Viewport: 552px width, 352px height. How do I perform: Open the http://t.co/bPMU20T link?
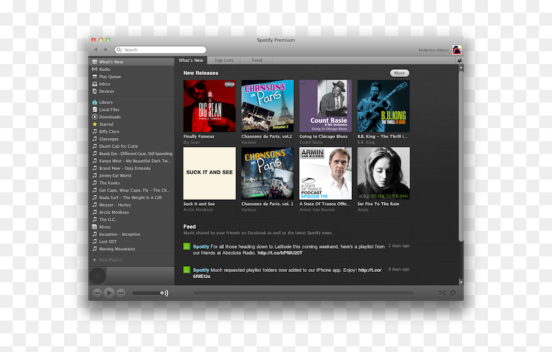280,253
